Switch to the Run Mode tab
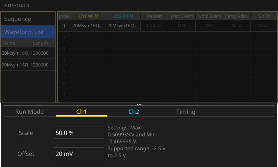The image size is (278, 167). (30, 112)
